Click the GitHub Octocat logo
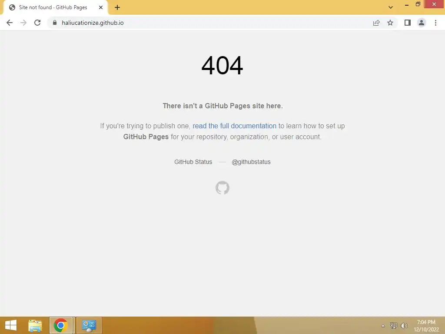The width and height of the screenshot is (445, 334). click(x=222, y=188)
